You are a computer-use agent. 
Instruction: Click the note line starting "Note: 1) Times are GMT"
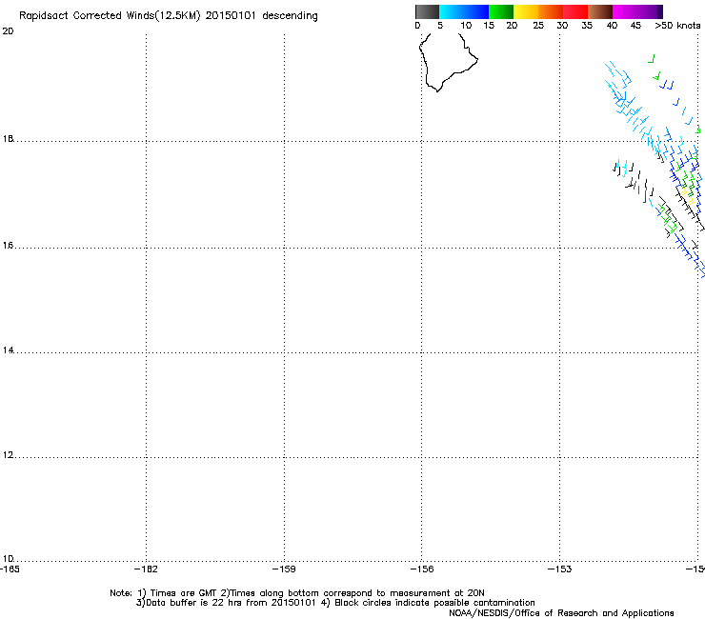tap(297, 593)
